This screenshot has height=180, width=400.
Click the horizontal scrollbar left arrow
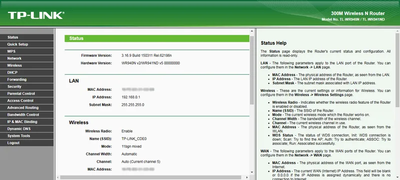pos(58,177)
